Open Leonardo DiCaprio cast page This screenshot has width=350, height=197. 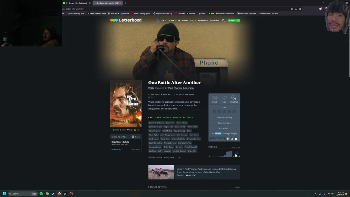point(156,123)
